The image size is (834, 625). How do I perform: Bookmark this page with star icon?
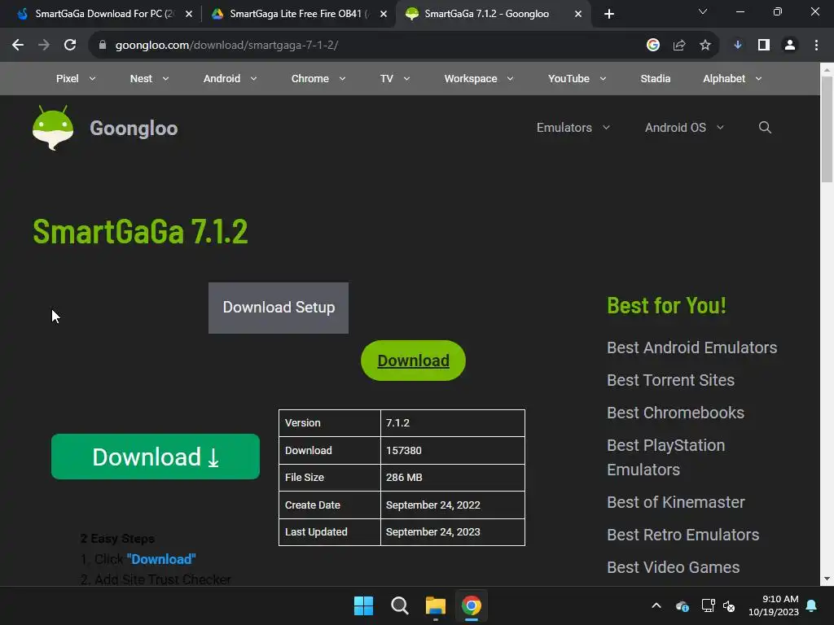[x=705, y=46]
